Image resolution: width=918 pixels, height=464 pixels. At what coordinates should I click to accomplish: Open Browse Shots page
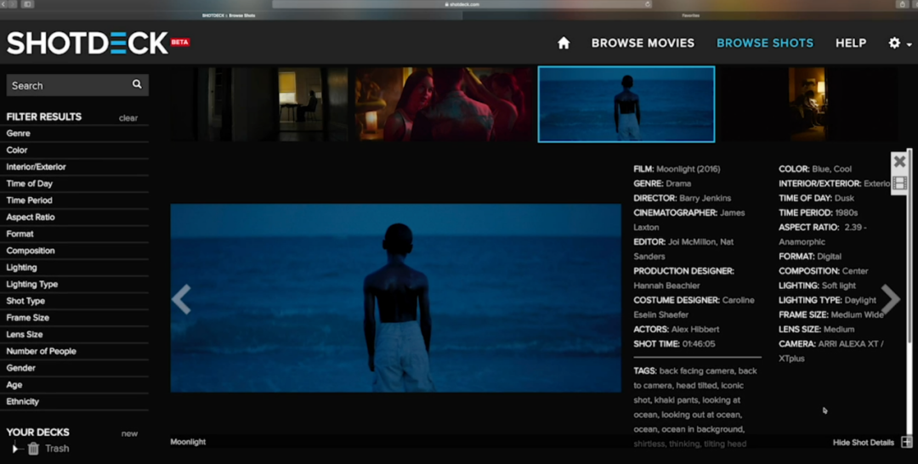tap(765, 42)
